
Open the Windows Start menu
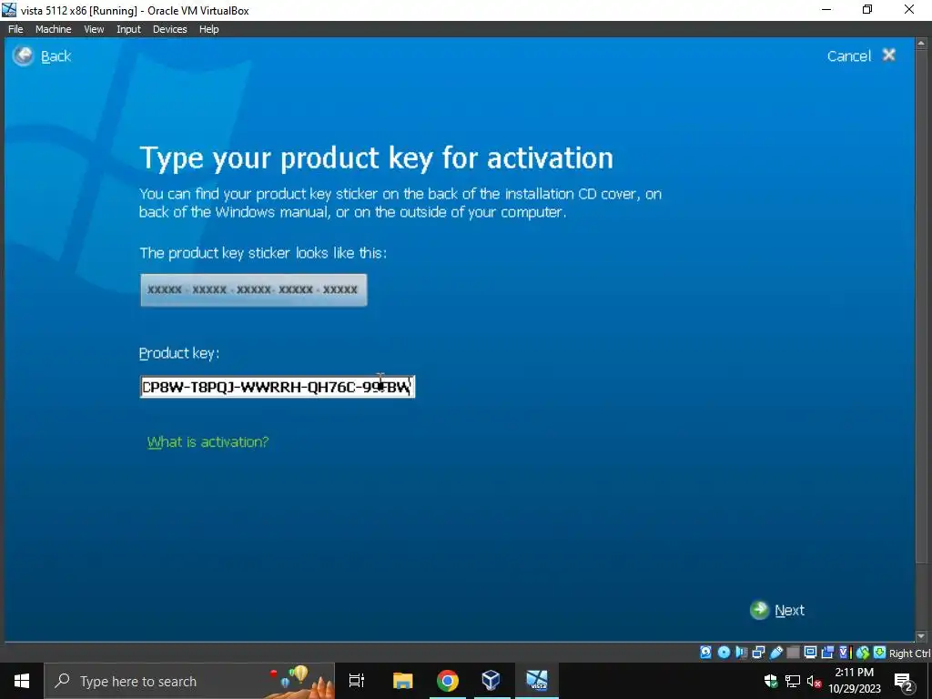click(22, 681)
